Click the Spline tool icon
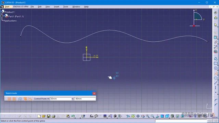Viewport: 219px width, 123px height. 216,73
